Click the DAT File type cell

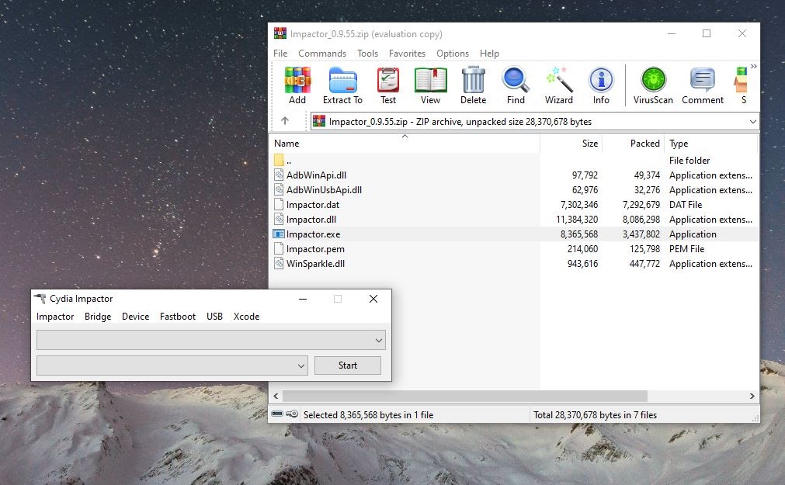coord(686,204)
